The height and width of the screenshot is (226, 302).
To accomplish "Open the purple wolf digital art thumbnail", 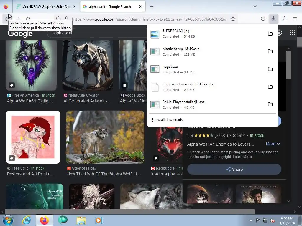I will pyautogui.click(x=31, y=65).
